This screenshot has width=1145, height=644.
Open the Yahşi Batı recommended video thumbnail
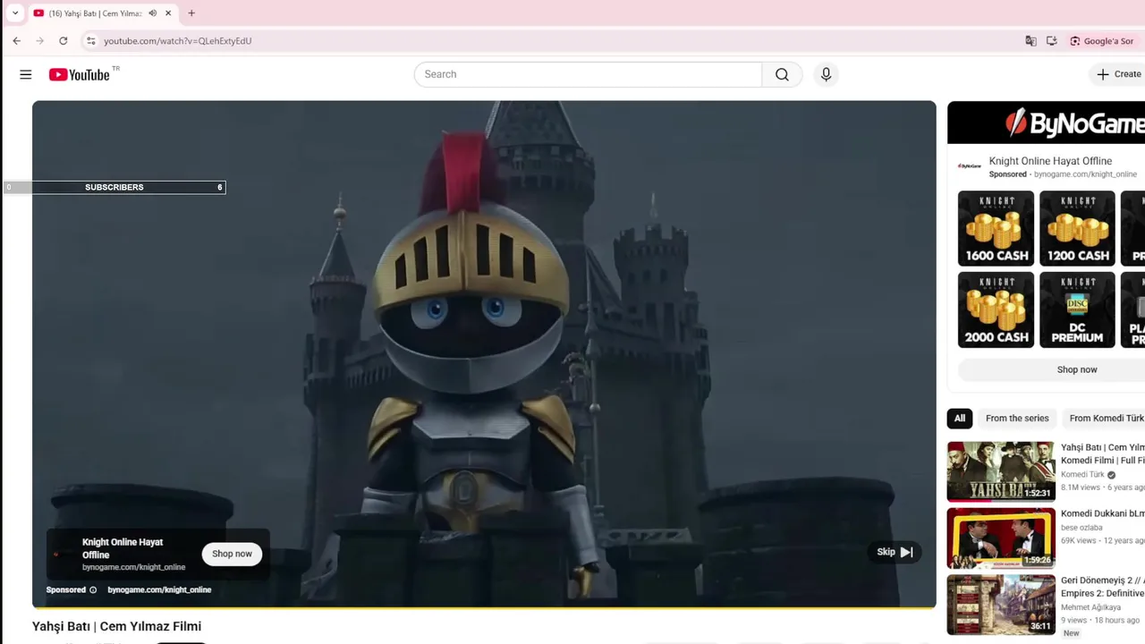(1001, 471)
